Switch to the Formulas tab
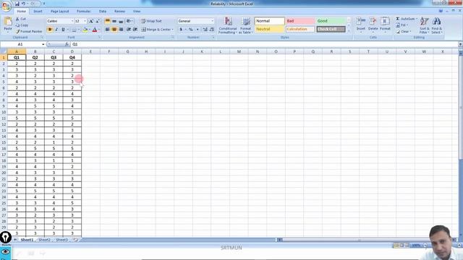463x260 pixels. click(84, 12)
